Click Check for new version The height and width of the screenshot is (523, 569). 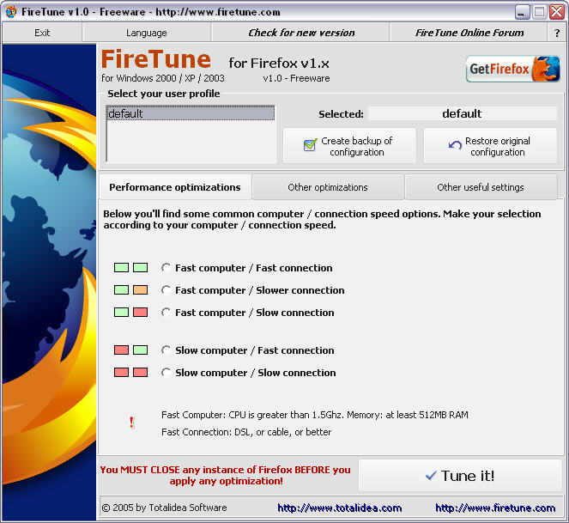(301, 33)
